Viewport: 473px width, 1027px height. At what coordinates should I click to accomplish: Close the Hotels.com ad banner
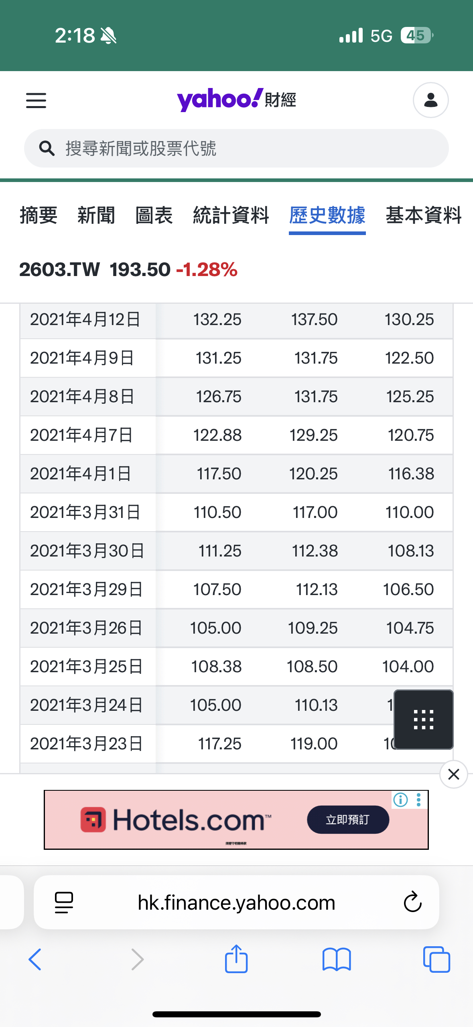453,774
